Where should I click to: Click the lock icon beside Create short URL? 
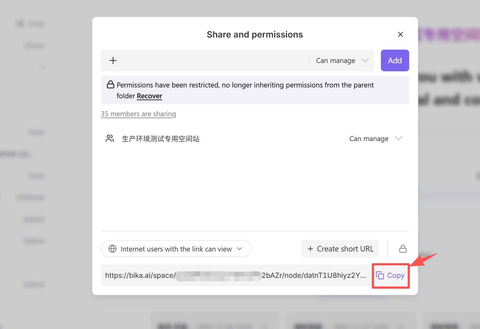403,249
